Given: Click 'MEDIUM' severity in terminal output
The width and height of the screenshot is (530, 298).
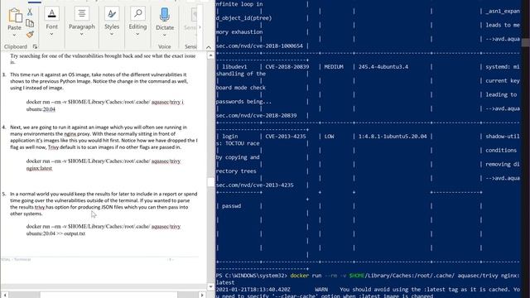Looking at the screenshot, I should (x=334, y=67).
